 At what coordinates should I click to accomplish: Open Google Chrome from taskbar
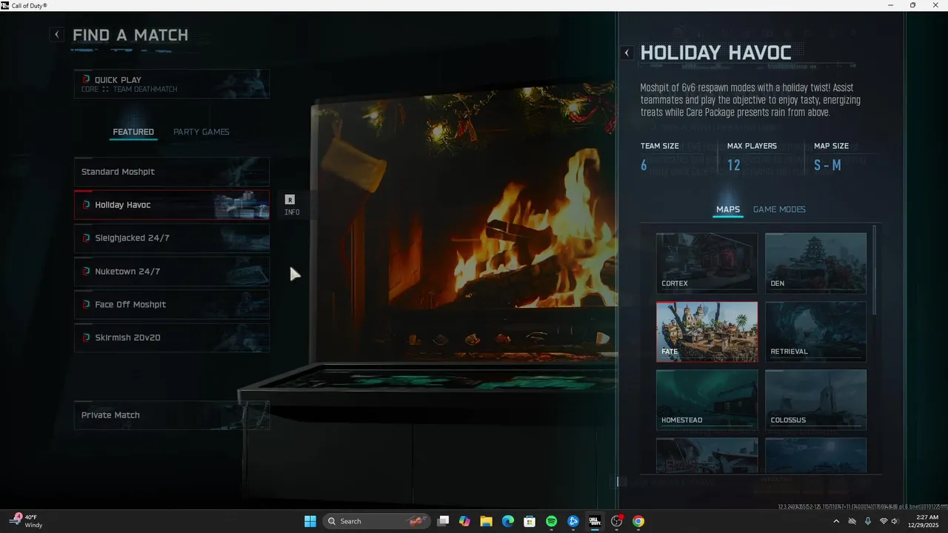pyautogui.click(x=638, y=521)
